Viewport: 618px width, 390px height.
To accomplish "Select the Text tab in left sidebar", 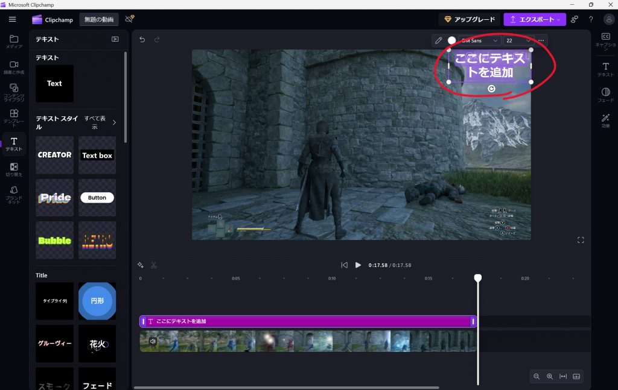I will [14, 144].
